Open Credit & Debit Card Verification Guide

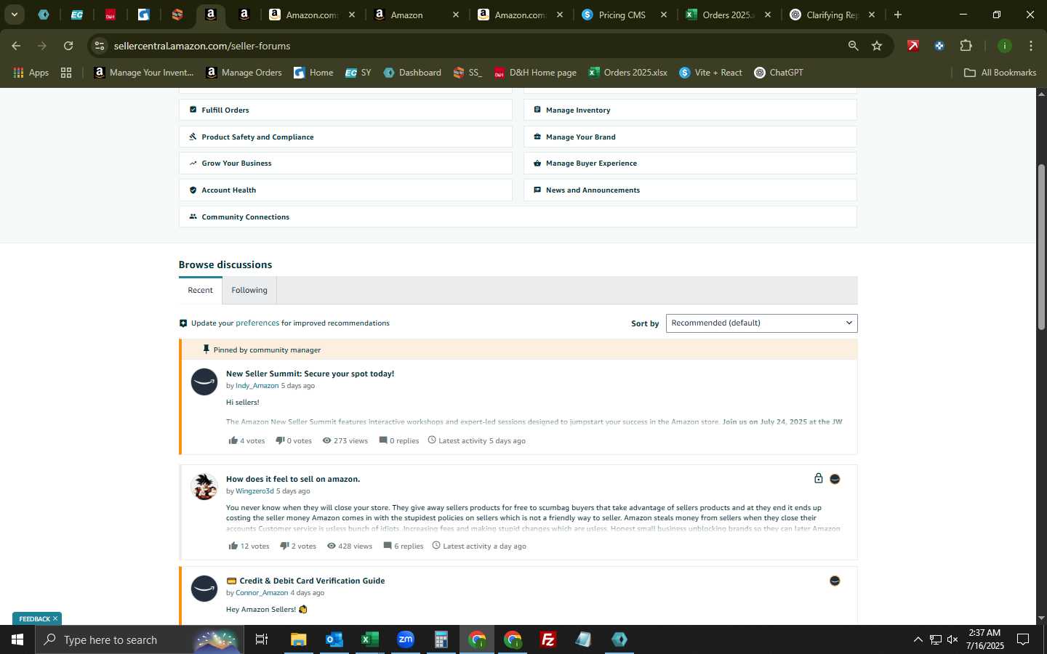tap(312, 581)
